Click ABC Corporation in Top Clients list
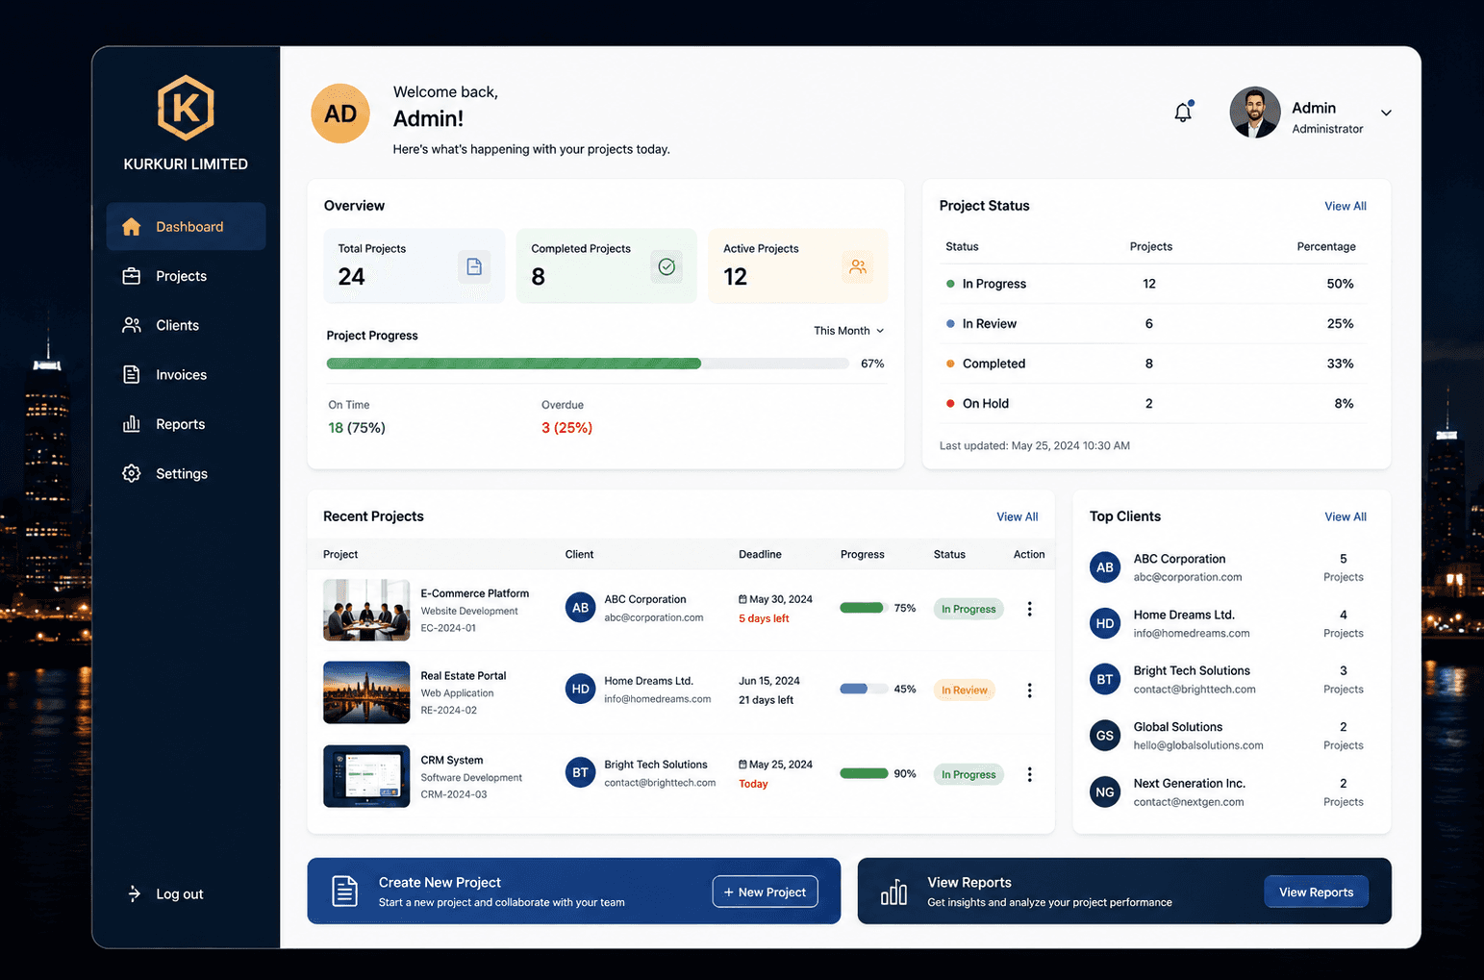The height and width of the screenshot is (980, 1484). [1179, 559]
